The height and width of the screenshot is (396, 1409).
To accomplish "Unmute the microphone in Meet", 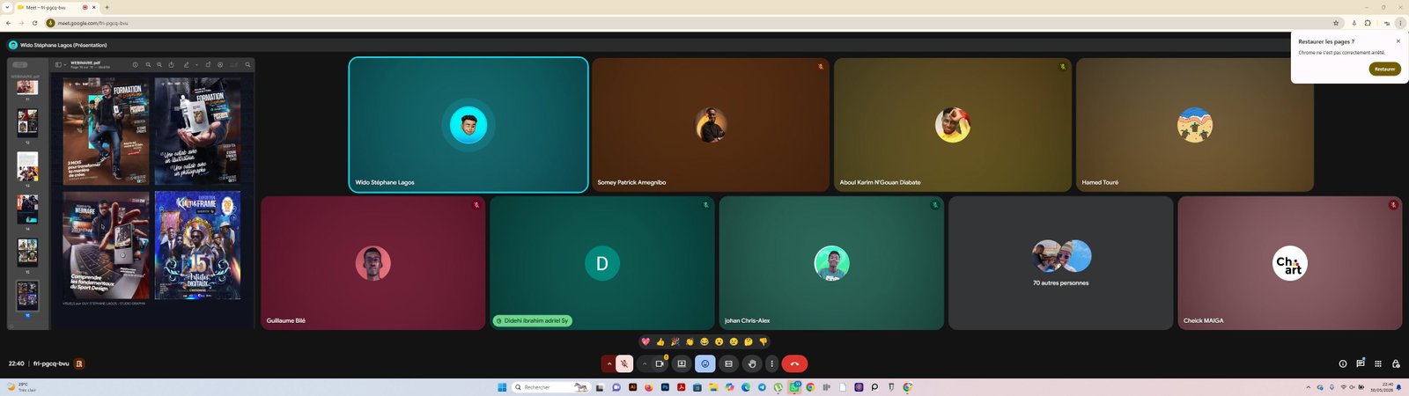I will pyautogui.click(x=624, y=363).
